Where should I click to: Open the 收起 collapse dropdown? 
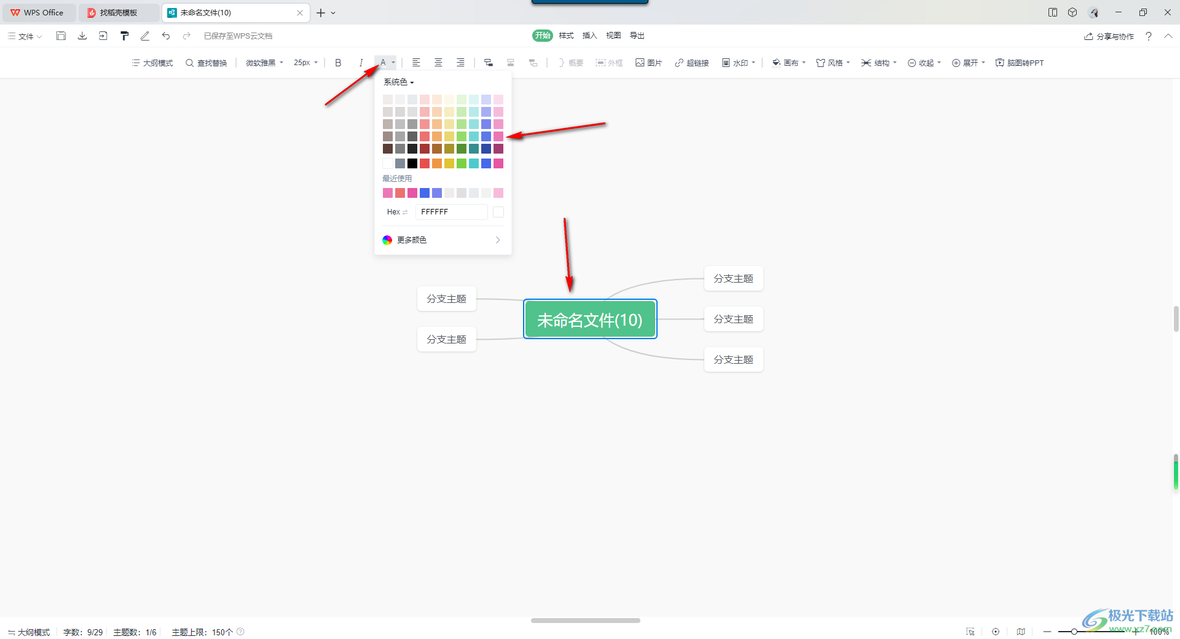924,63
